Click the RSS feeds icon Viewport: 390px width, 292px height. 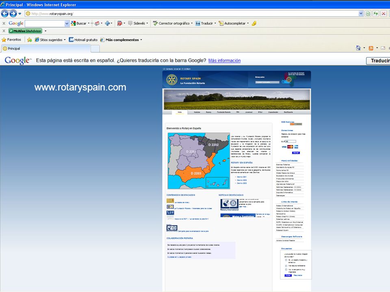click(371, 48)
